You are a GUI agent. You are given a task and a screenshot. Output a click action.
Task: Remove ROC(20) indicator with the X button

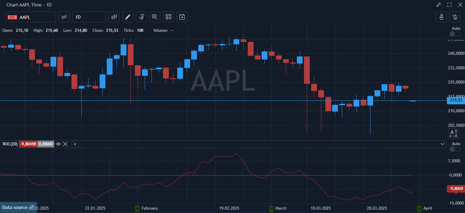point(65,144)
